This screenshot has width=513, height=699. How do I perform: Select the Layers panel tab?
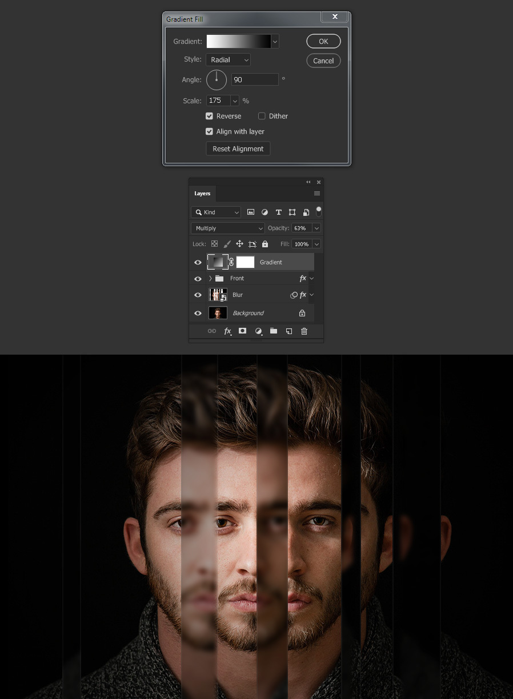point(202,194)
